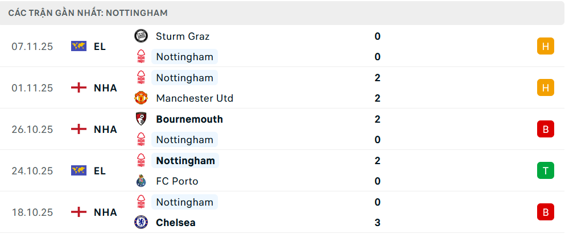Click the red B badge for 26.10.25
This screenshot has height=234, width=565.
click(545, 129)
